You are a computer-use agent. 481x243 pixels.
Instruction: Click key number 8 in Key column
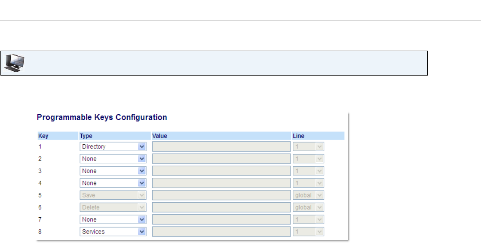coord(40,232)
